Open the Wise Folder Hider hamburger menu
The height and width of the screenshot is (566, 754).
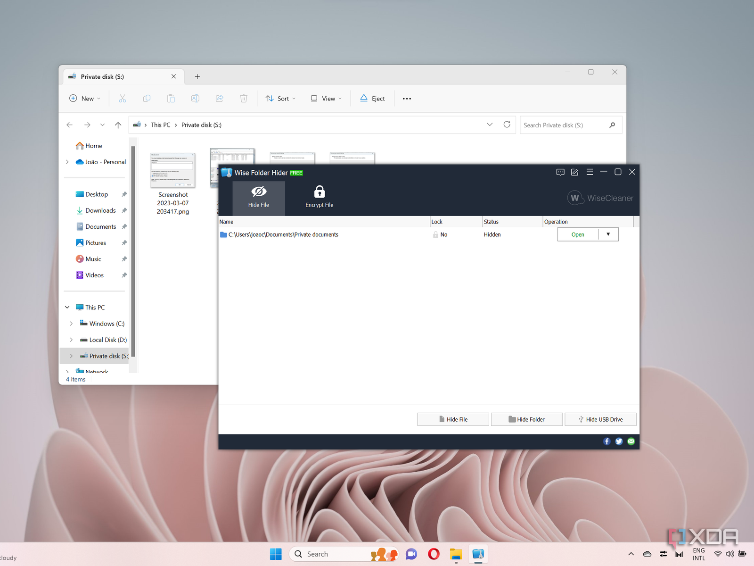(590, 172)
